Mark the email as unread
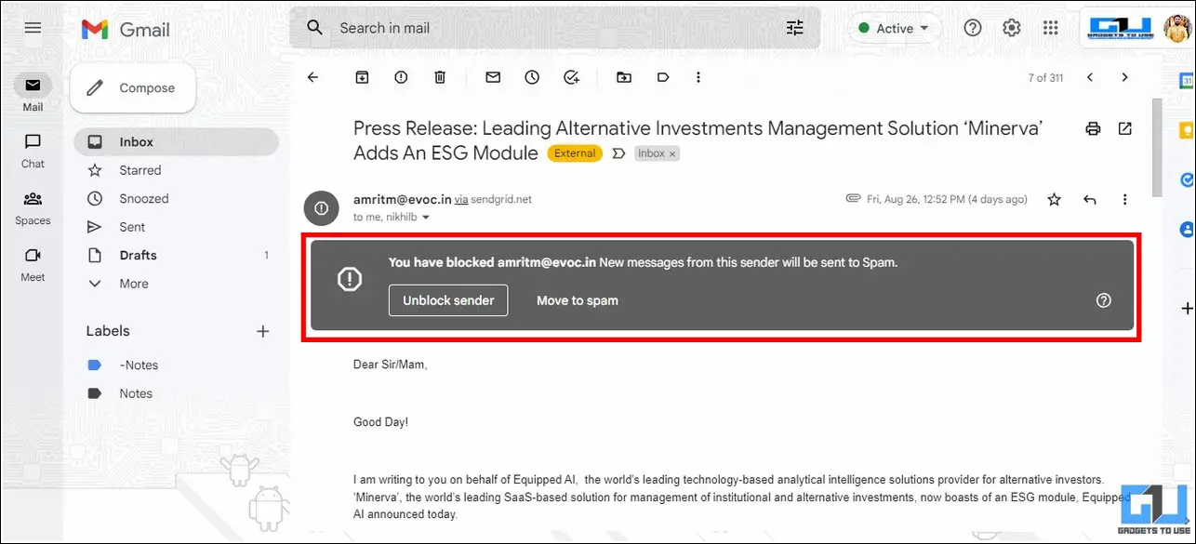Image resolution: width=1196 pixels, height=544 pixels. pyautogui.click(x=493, y=77)
